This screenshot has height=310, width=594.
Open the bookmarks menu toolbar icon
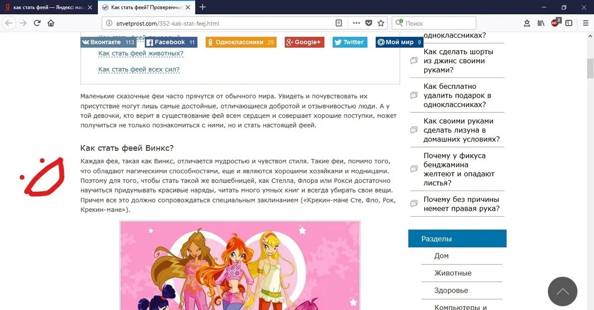527,23
